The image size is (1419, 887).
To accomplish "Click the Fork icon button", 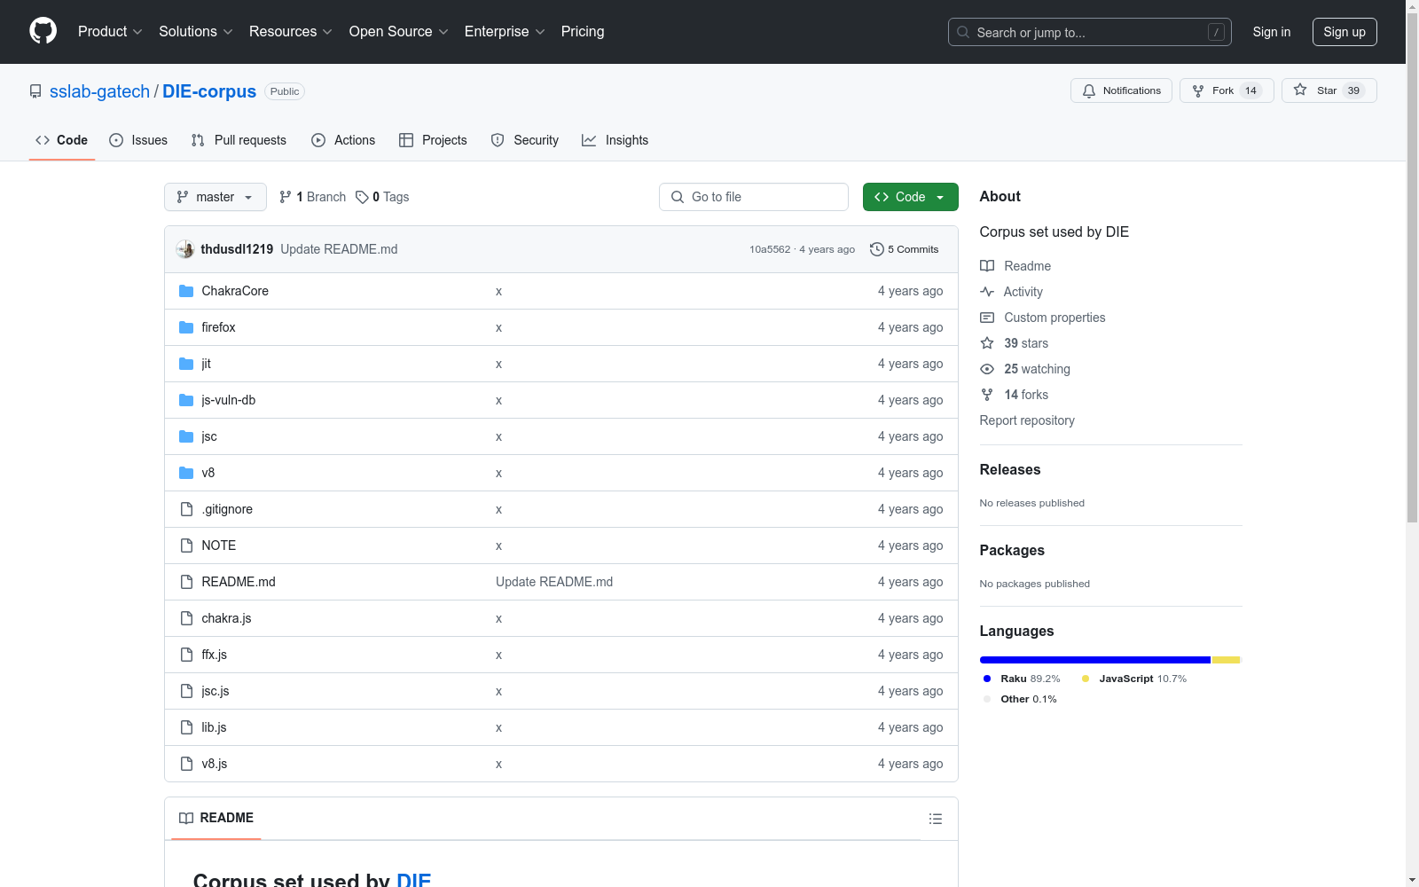I will (1227, 90).
